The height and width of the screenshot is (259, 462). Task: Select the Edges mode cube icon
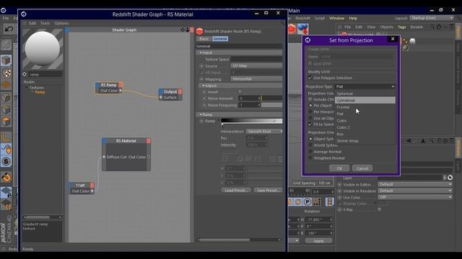tap(6, 109)
